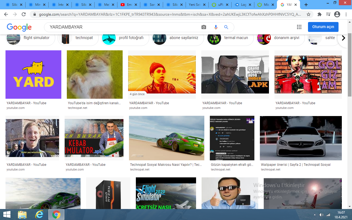Open the CZN Burak Kebab Simulator image
Image resolution: width=352 pixels, height=220 pixels.
[94, 138]
